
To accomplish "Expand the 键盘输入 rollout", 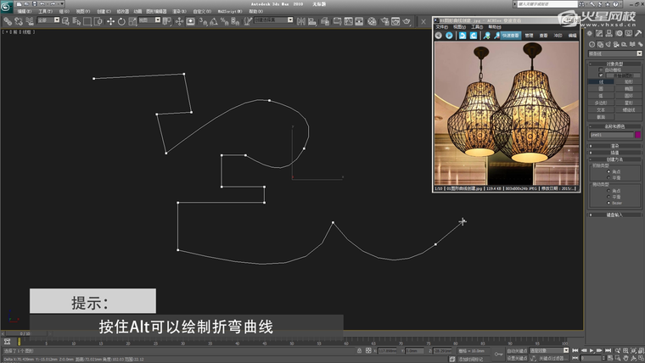I will click(615, 215).
